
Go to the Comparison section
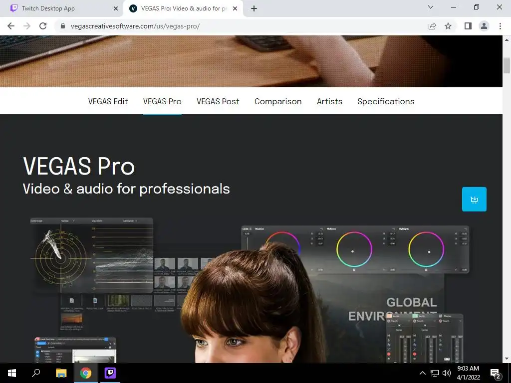point(278,101)
